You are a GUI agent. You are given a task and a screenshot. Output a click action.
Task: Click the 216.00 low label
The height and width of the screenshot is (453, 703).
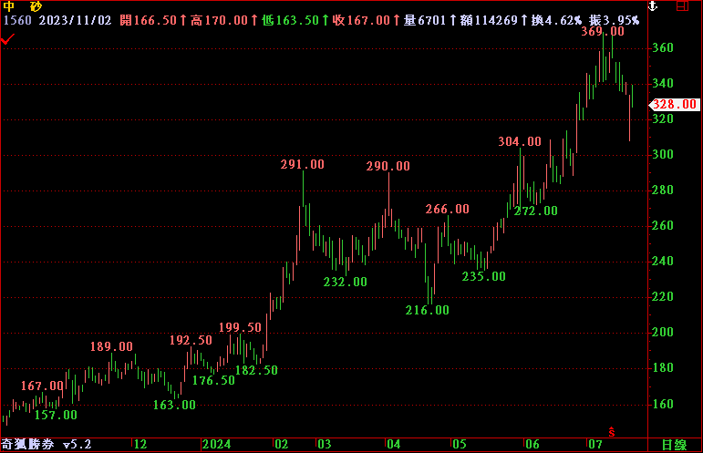(428, 310)
